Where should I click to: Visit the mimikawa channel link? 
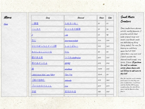(68, 69)
